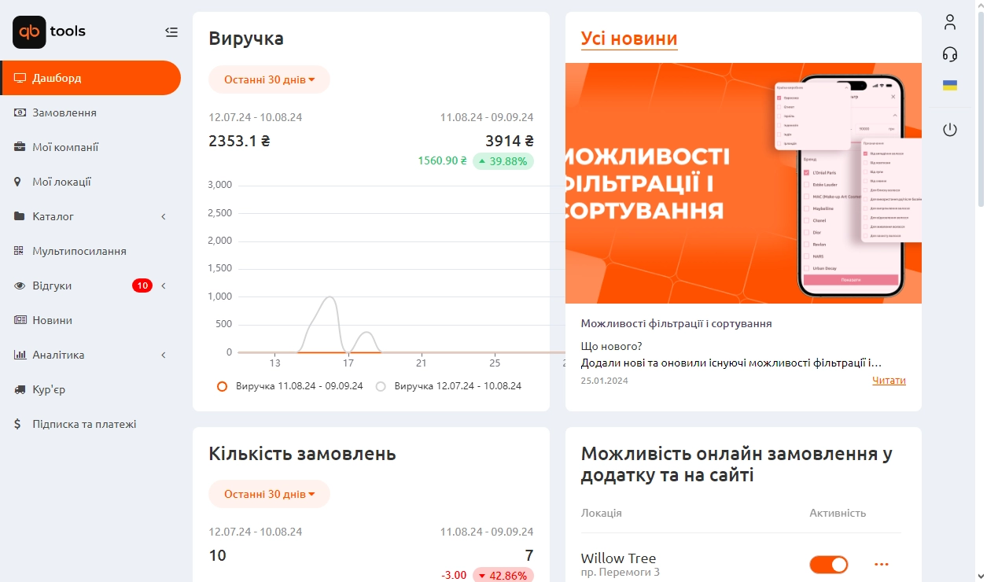
Task: Open Мої компанії in the sidebar
Action: 65,147
